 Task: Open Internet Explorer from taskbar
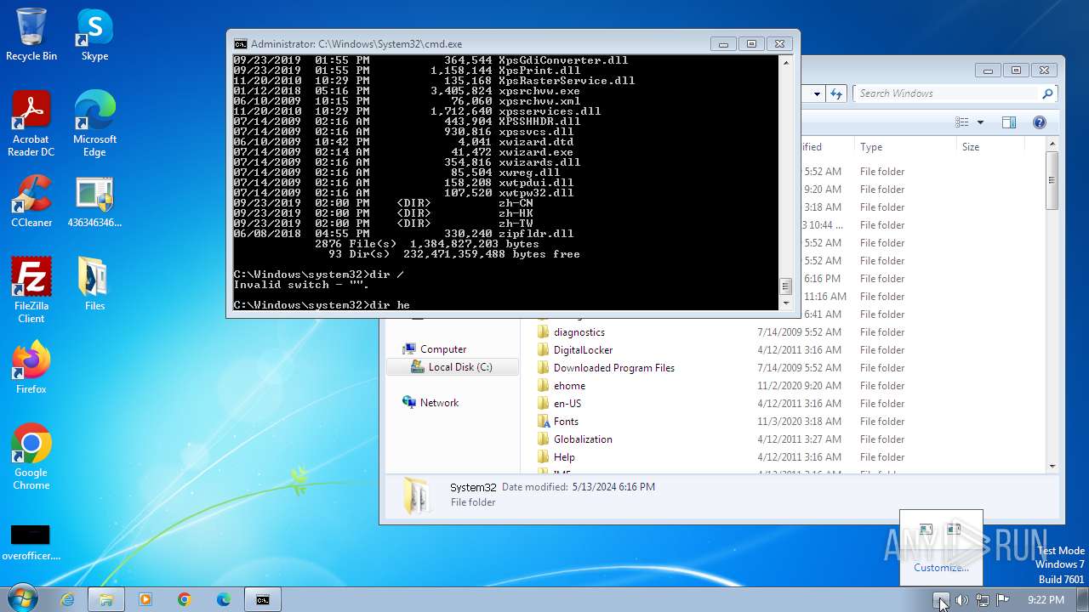click(x=67, y=599)
